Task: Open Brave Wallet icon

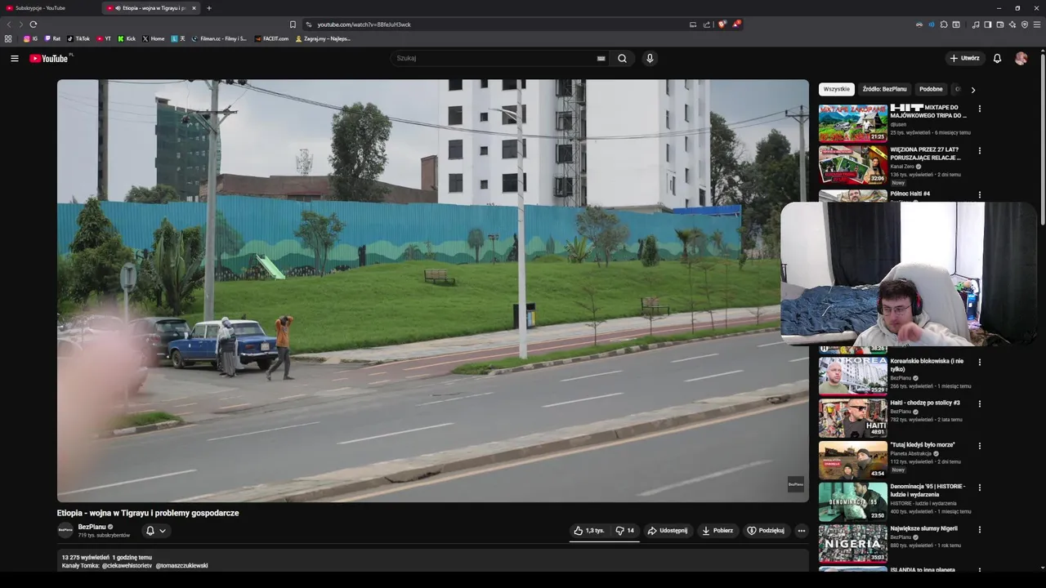Action: [x=1000, y=24]
